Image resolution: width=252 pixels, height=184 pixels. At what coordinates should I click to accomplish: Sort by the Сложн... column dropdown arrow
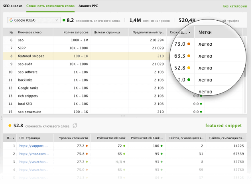pos(190,32)
